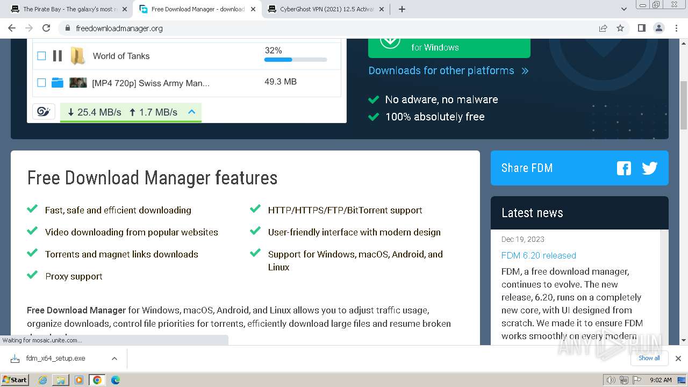The width and height of the screenshot is (688, 387).
Task: Open Downloads for other platforms link
Action: point(441,71)
